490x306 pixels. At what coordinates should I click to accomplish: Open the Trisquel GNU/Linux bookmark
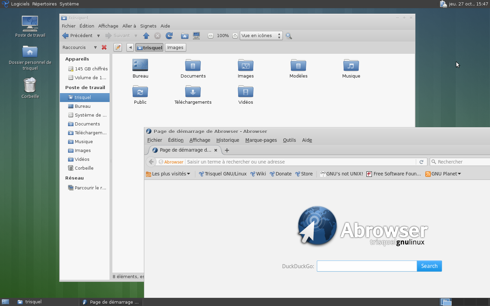tap(223, 174)
